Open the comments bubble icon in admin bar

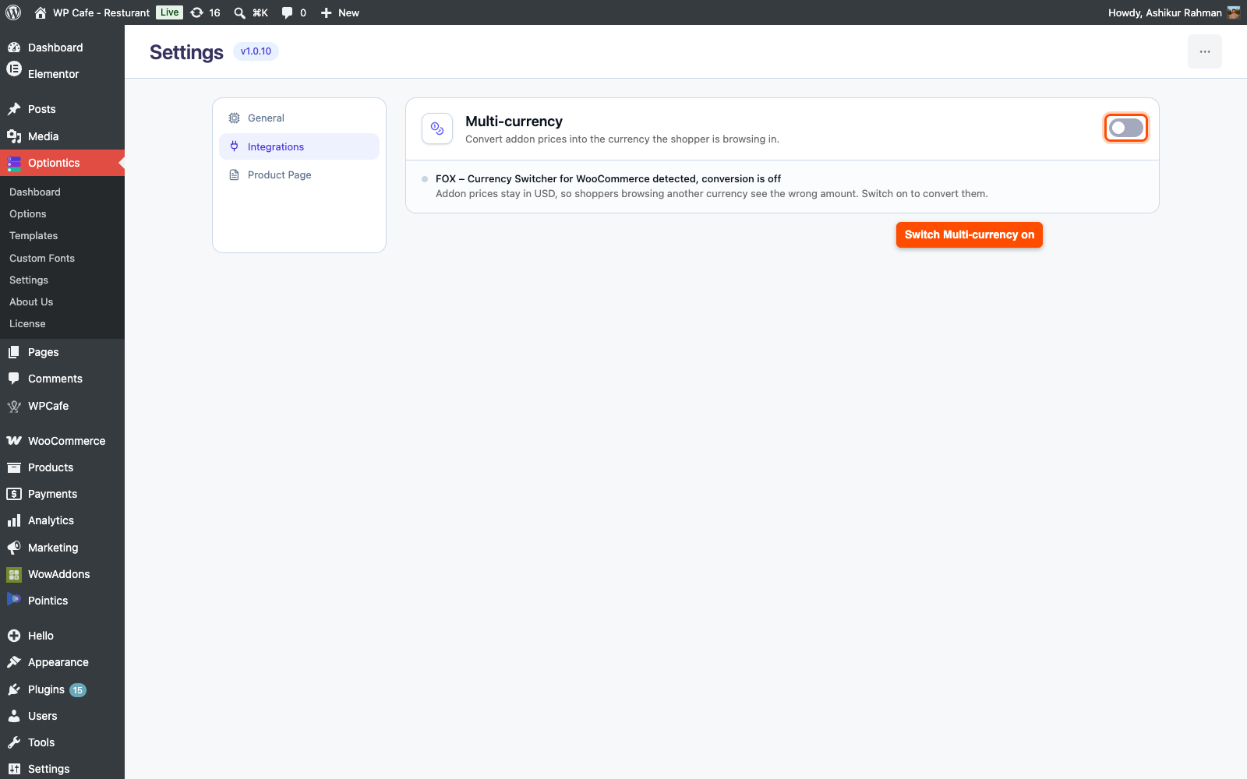coord(288,12)
